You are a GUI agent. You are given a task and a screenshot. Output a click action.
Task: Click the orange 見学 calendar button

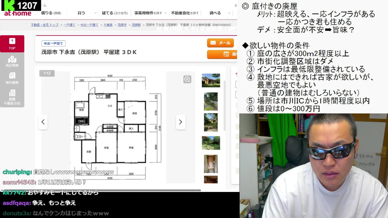[x=222, y=54]
